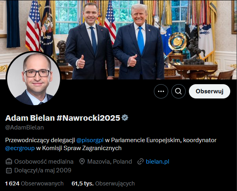View the 1 624 Obserwowanych list
Image resolution: width=237 pixels, height=191 pixels.
click(x=34, y=183)
